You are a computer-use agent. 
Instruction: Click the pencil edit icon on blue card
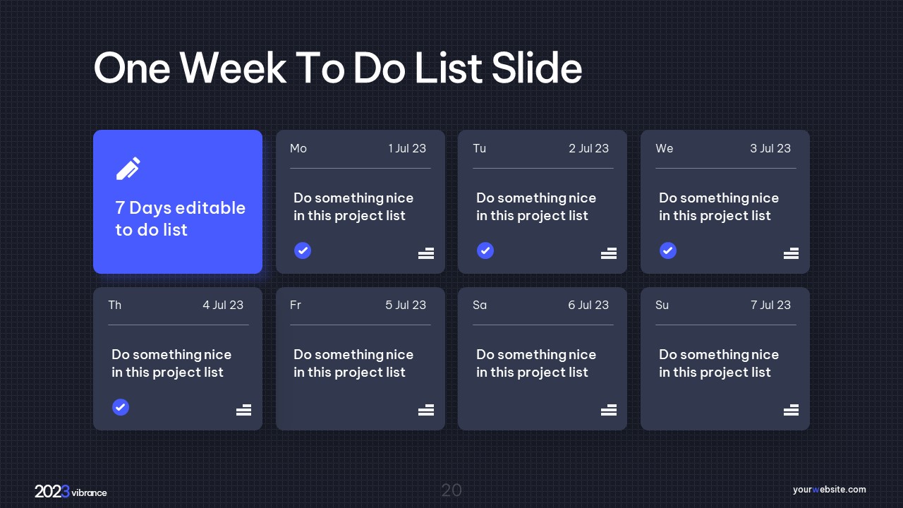[x=128, y=168]
